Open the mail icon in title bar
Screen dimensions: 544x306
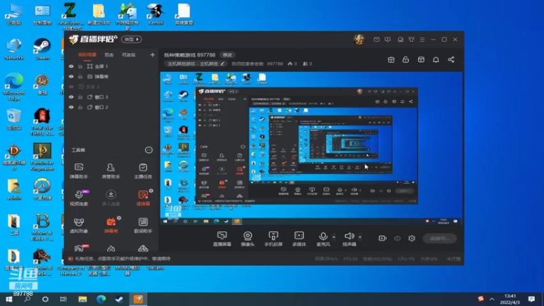coord(377,39)
